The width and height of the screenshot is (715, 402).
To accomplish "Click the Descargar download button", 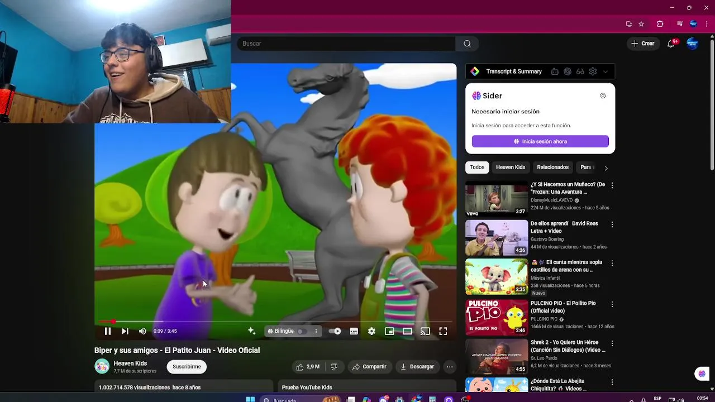I will (x=417, y=367).
